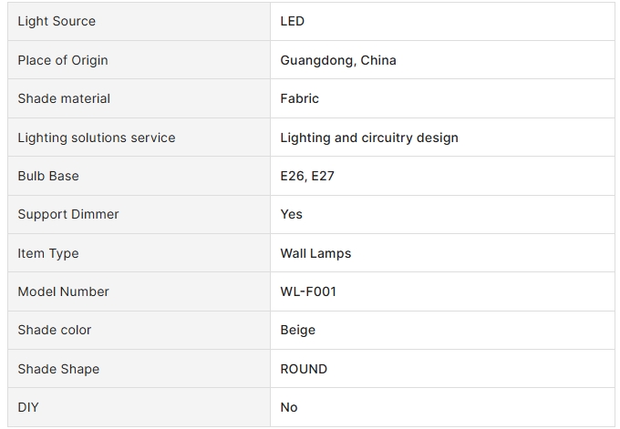Select the Beige value cell
620x429 pixels.
[x=442, y=330]
